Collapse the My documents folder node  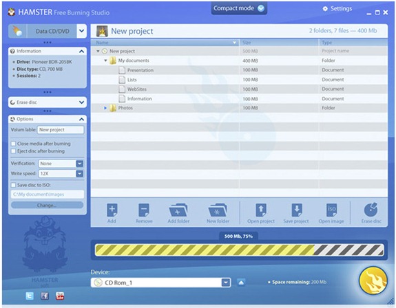coord(105,60)
